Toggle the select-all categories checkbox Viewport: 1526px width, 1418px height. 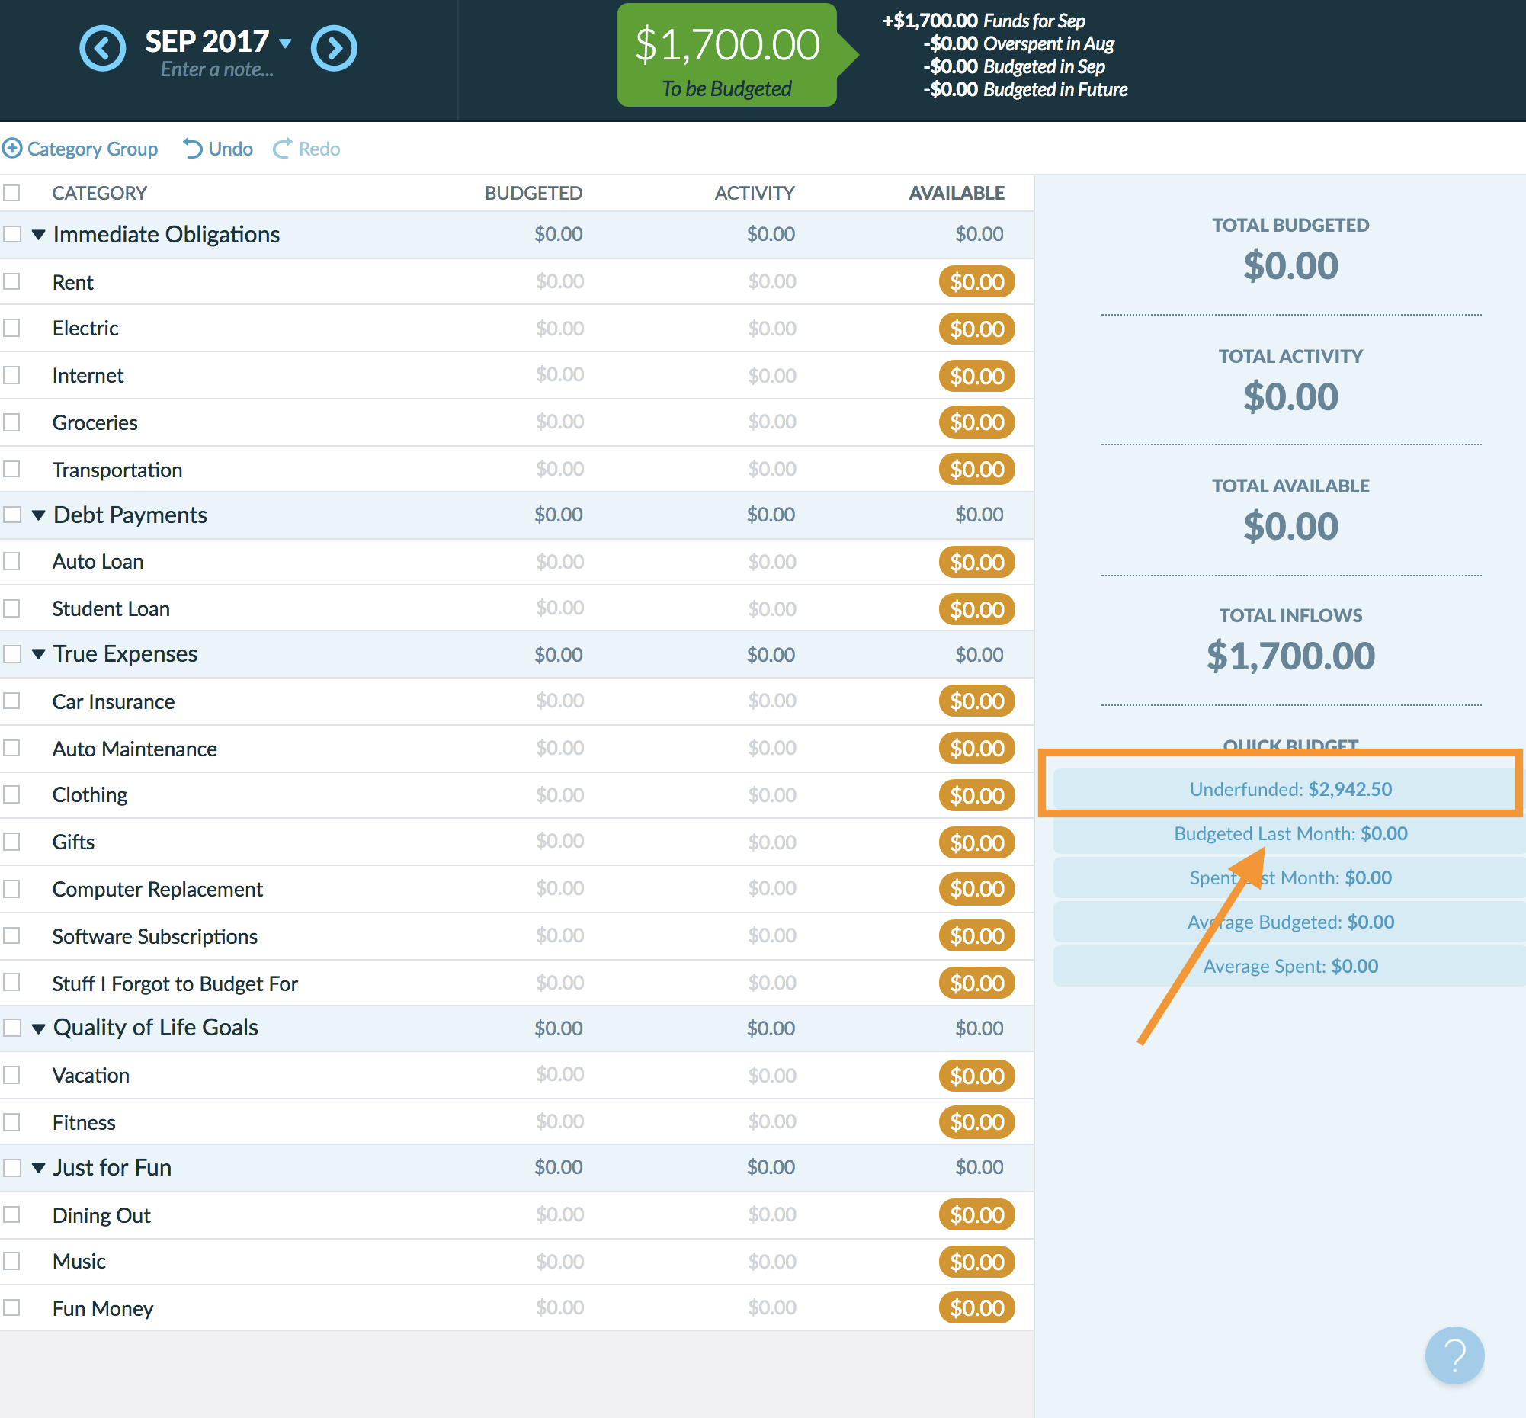pos(11,193)
